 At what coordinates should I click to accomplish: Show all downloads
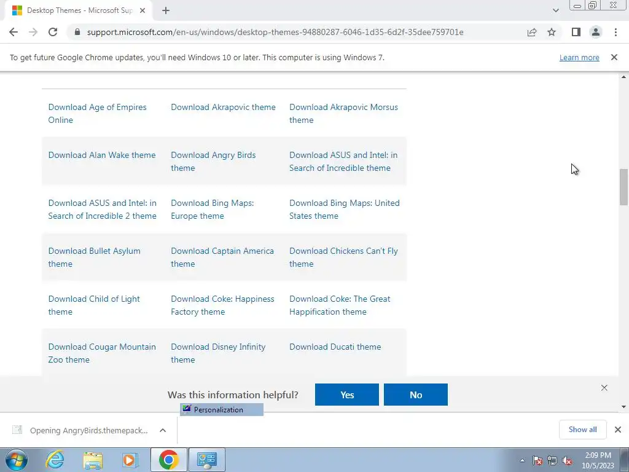tap(582, 430)
